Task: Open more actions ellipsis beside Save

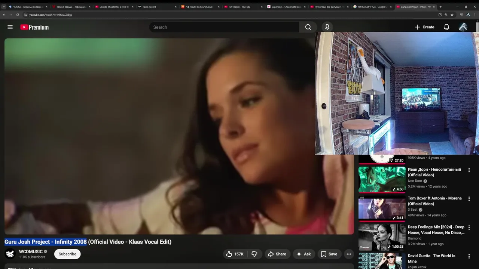Action: (x=349, y=254)
